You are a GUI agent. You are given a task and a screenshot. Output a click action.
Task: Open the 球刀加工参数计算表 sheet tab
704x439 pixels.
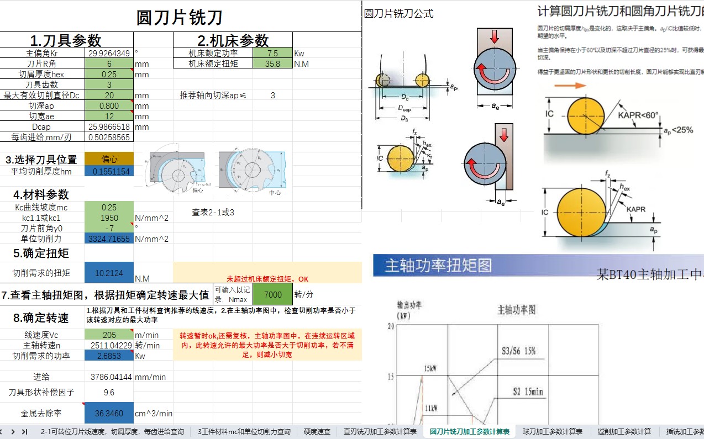553,431
